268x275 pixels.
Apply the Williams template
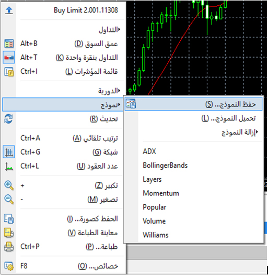(x=156, y=235)
